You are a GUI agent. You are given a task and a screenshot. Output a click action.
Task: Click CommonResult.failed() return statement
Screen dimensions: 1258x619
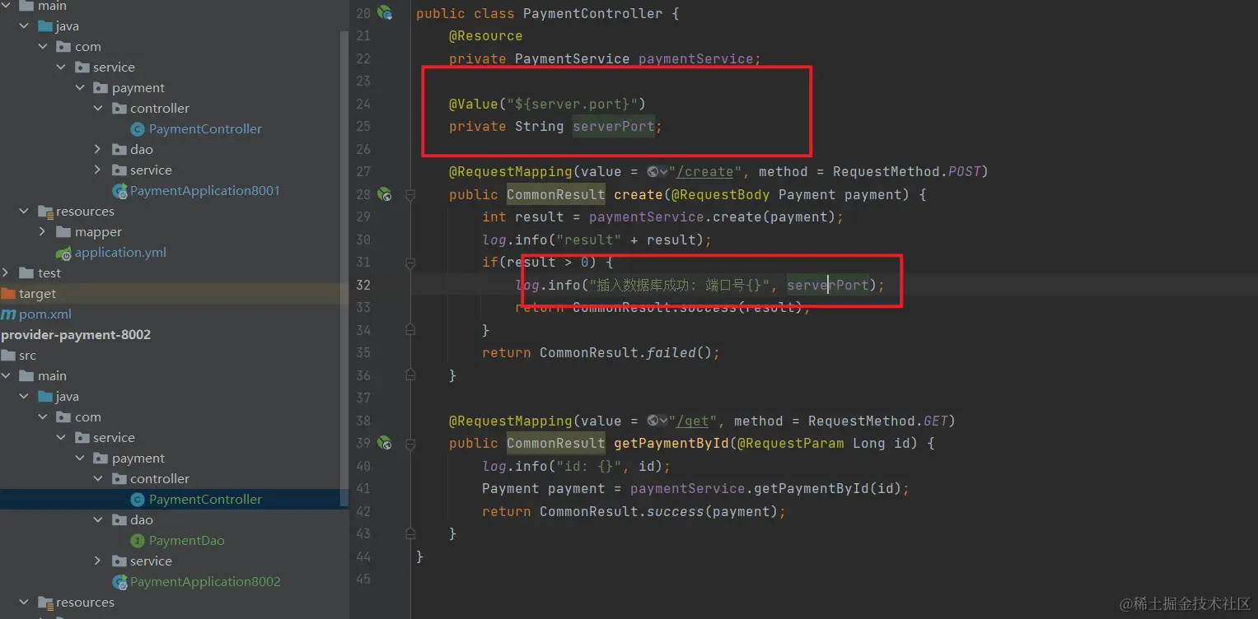coord(601,352)
